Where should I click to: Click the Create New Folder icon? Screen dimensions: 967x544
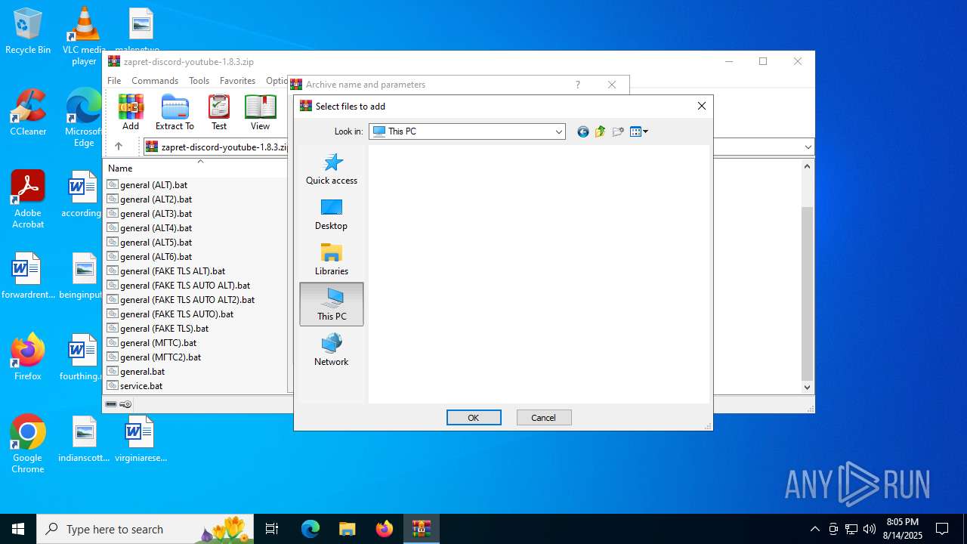tap(618, 131)
